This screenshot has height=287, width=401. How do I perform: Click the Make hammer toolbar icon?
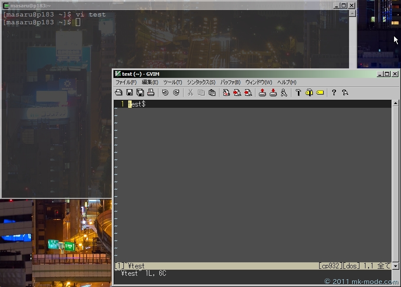click(x=298, y=92)
